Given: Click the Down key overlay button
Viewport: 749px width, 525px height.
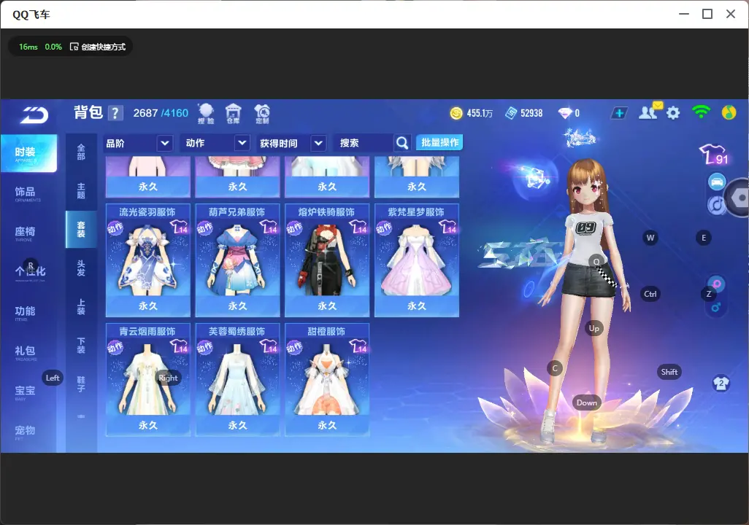Looking at the screenshot, I should coord(587,402).
